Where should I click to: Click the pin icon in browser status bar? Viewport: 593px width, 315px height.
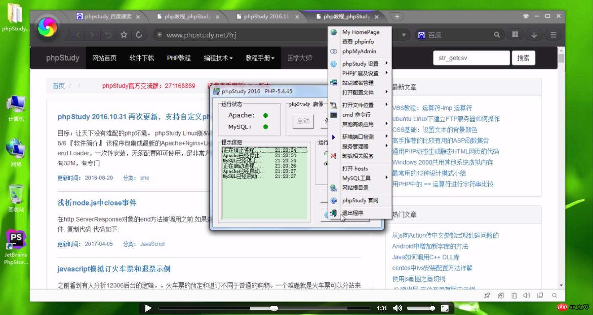pos(487,295)
